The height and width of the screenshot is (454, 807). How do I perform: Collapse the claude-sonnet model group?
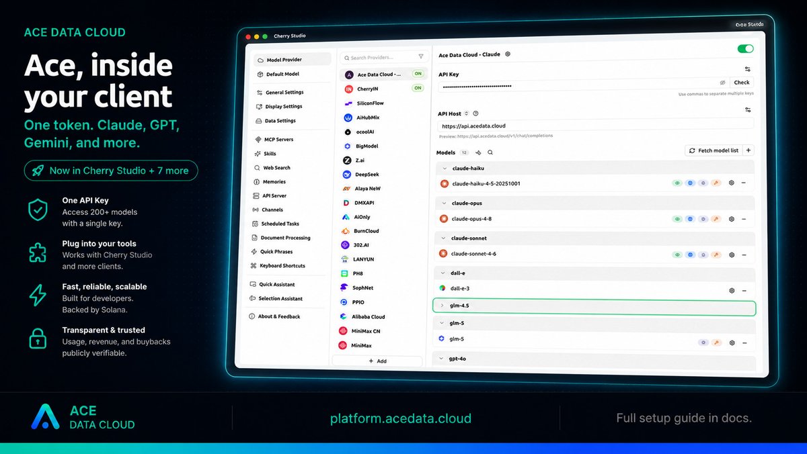pyautogui.click(x=445, y=238)
